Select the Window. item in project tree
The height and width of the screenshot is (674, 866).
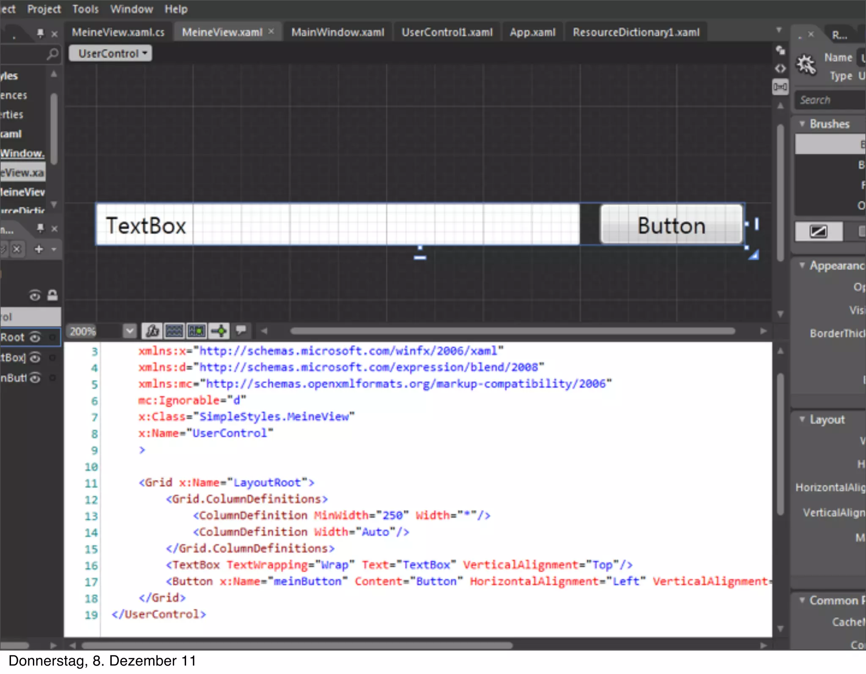pos(22,153)
